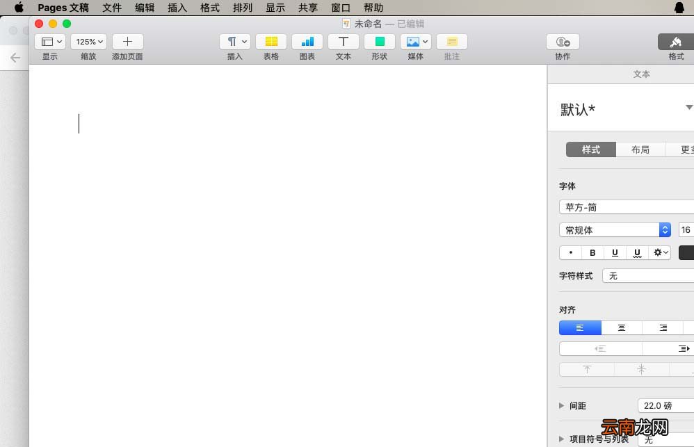This screenshot has height=447, width=694.
Task: Insert a shape with the 形状 icon
Action: 379,42
